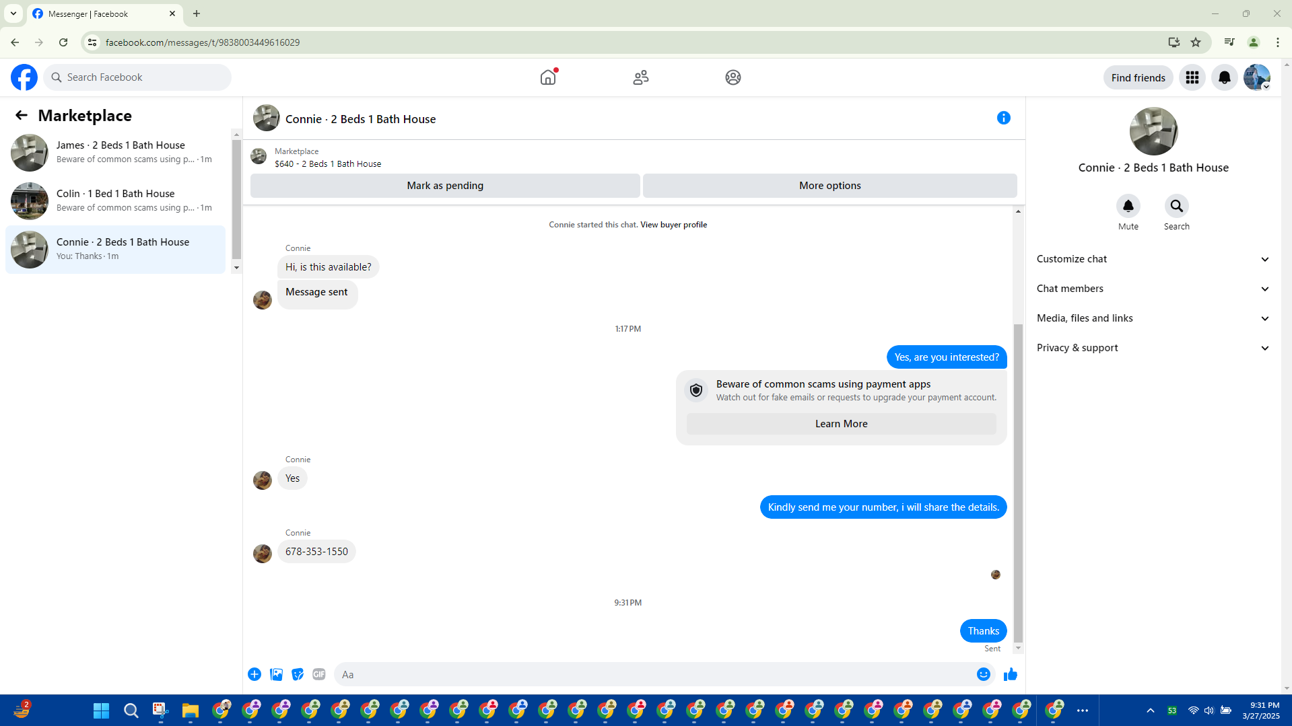Open conversation information icon
The height and width of the screenshot is (726, 1292).
point(1004,118)
